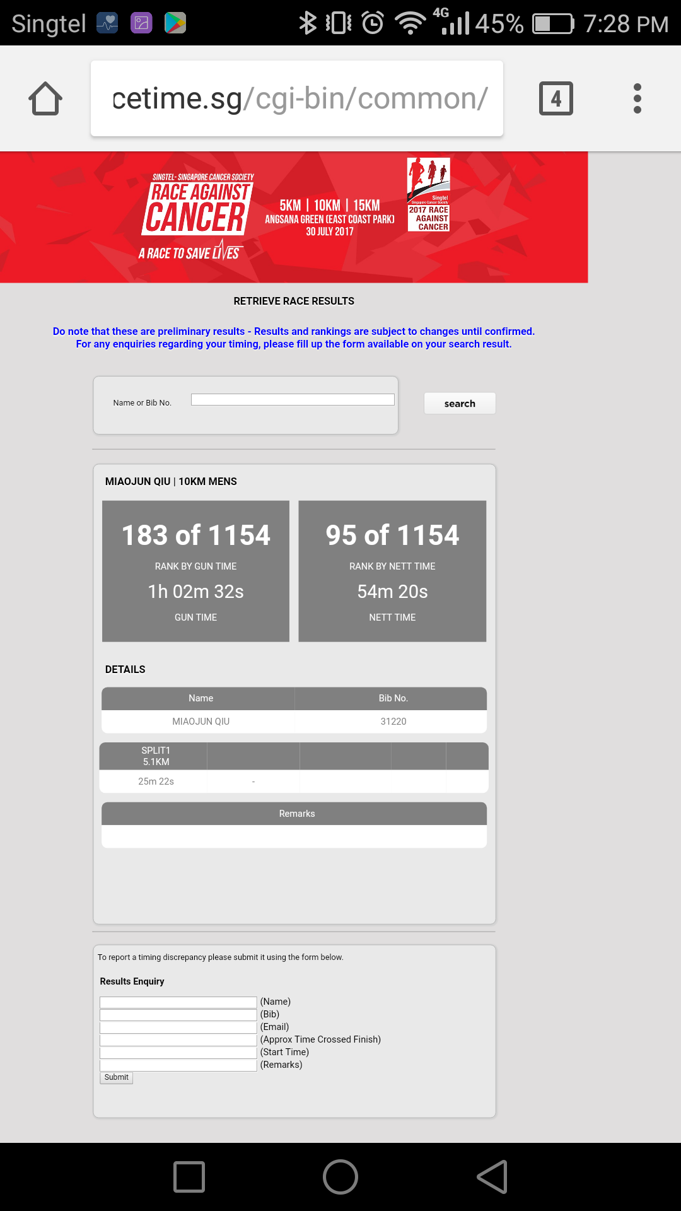Click the (Bib) enquiry field
The width and height of the screenshot is (681, 1211).
pyautogui.click(x=178, y=1015)
